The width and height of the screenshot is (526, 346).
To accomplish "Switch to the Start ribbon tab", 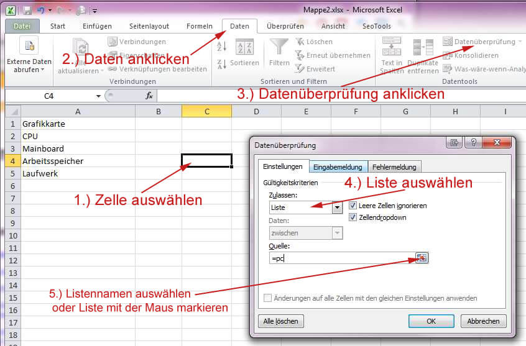I will pyautogui.click(x=58, y=26).
